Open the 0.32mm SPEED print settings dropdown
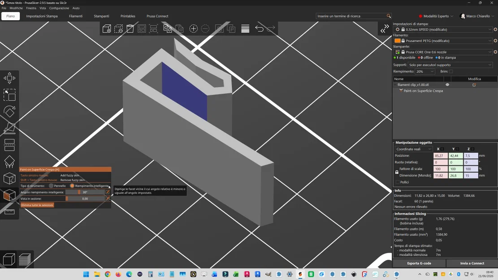The height and width of the screenshot is (280, 498). click(x=443, y=29)
